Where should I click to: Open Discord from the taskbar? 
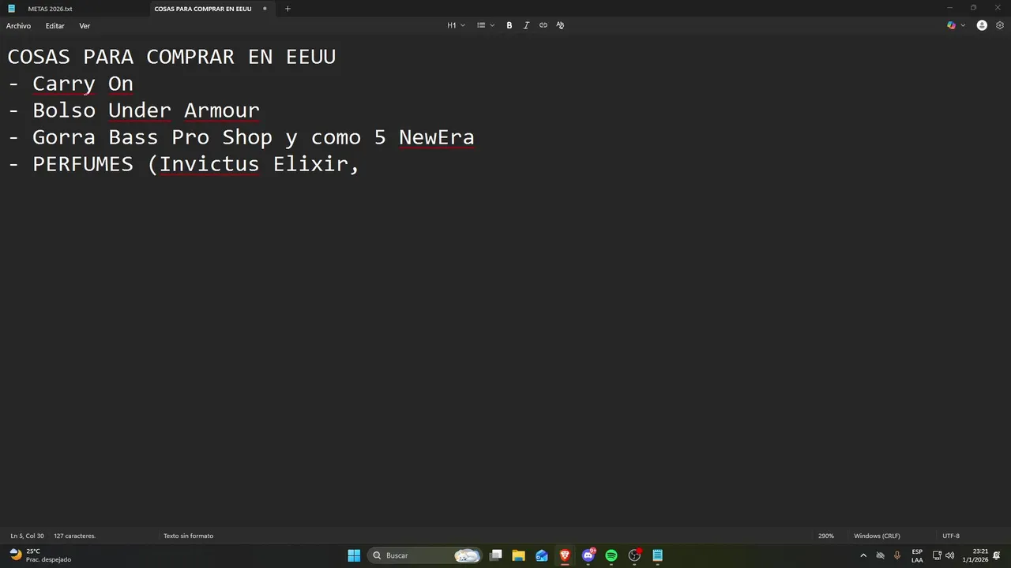[x=588, y=555]
